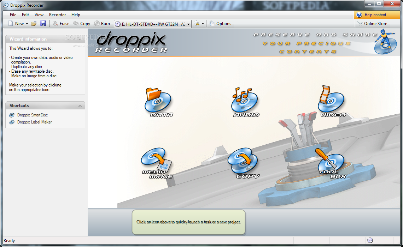Click the open folder toolbar icon
403x247 pixels.
(x=34, y=24)
